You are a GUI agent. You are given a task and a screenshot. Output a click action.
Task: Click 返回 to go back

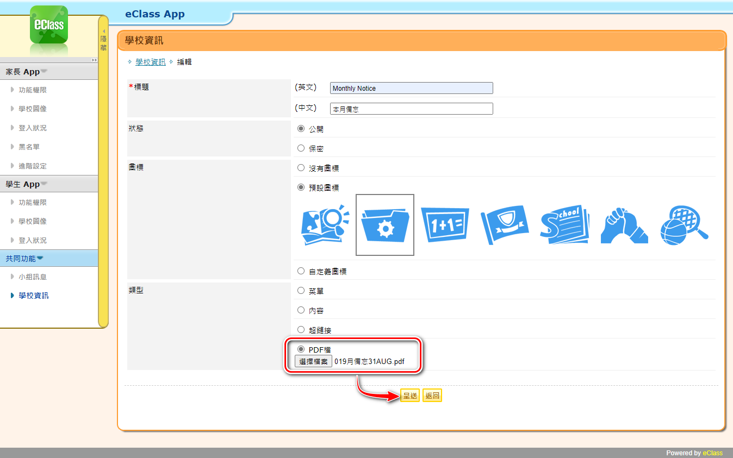click(x=432, y=396)
